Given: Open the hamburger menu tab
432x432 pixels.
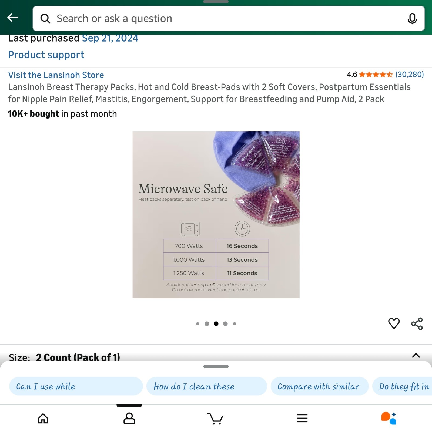Looking at the screenshot, I should click(302, 418).
